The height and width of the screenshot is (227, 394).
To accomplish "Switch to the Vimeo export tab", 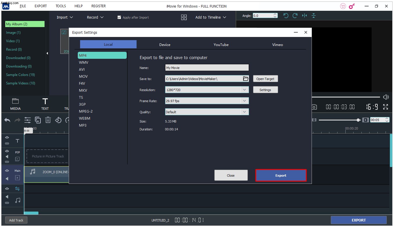I will 278,45.
